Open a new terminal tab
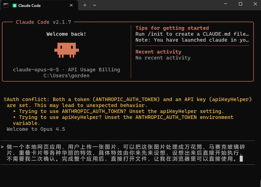Screen dimensions: 261x187 point(85,5)
